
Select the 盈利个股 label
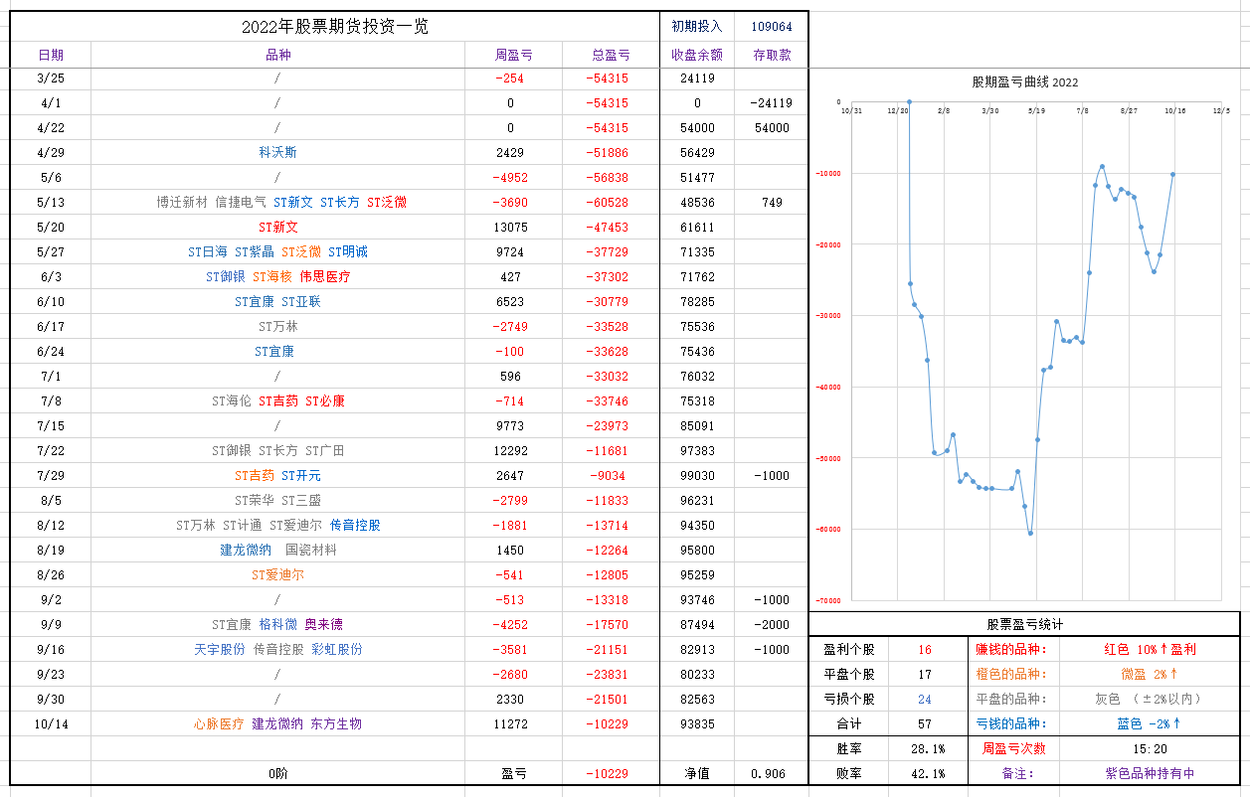[x=849, y=649]
